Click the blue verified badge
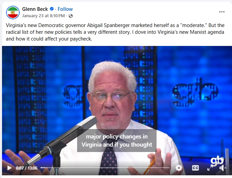232x178 pixels. [52, 9]
